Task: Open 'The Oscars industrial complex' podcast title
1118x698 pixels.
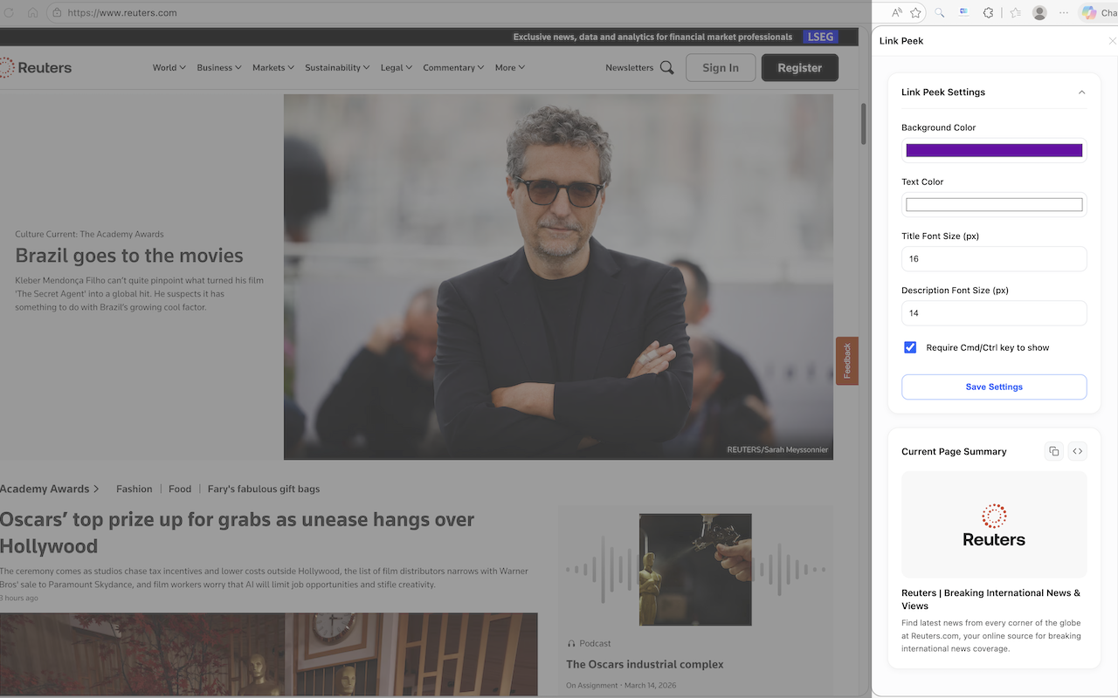Action: [x=645, y=664]
